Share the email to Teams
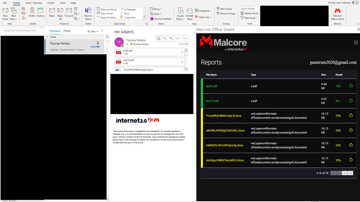Image resolution: width=360 pixels, height=202 pixels. click(88, 14)
